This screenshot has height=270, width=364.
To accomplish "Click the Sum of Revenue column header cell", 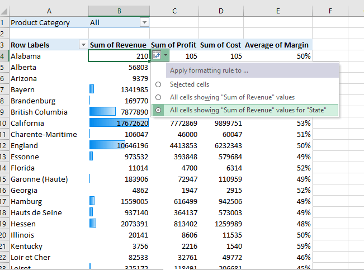I will pyautogui.click(x=119, y=45).
